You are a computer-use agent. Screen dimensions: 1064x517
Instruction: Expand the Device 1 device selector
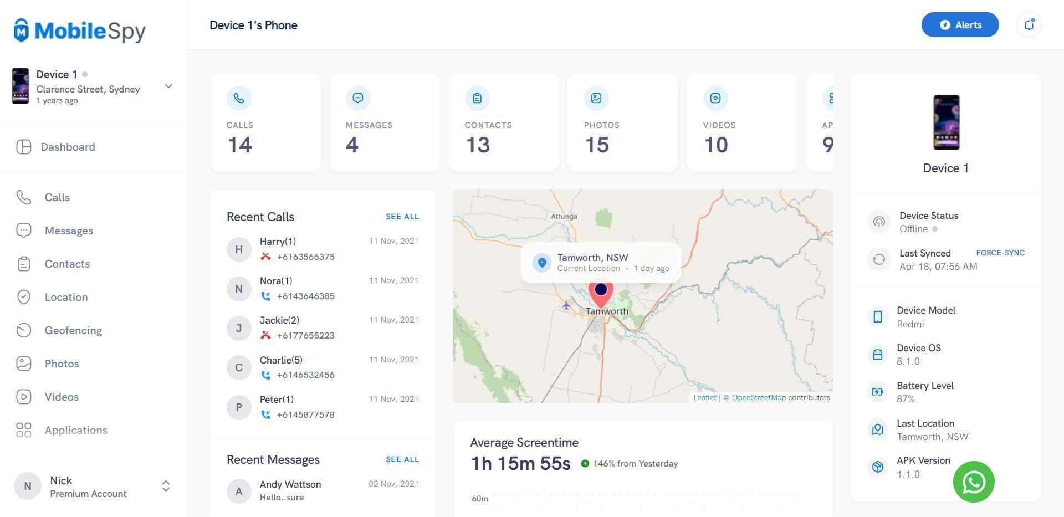pyautogui.click(x=168, y=86)
